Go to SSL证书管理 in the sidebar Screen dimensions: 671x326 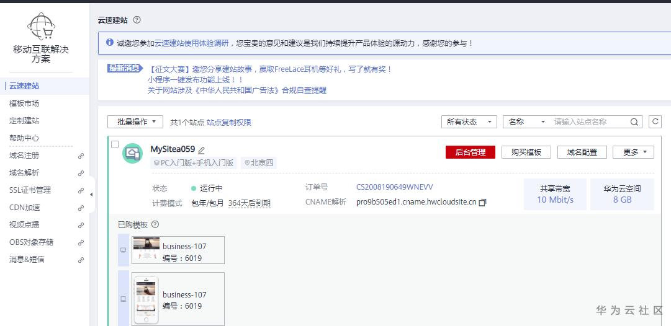point(30,190)
